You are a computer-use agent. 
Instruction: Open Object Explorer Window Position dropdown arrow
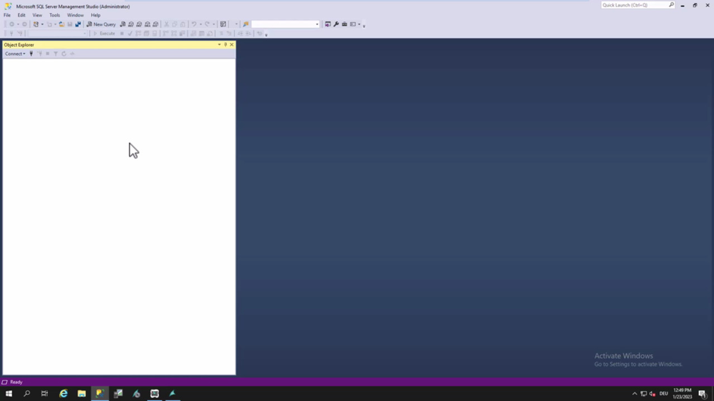click(x=219, y=45)
